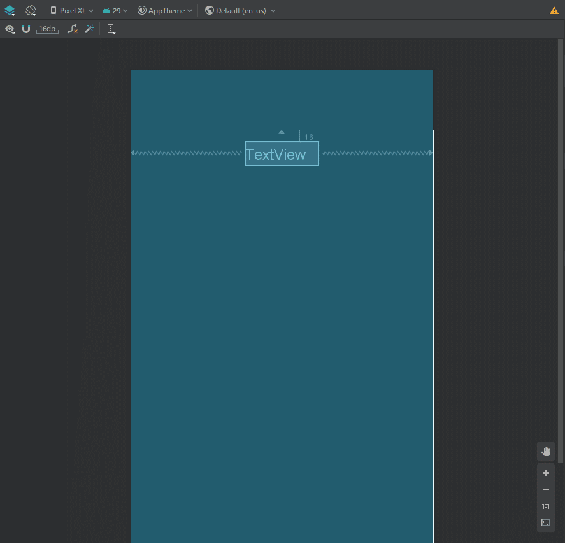
Task: Select the TextView widget
Action: 282,154
